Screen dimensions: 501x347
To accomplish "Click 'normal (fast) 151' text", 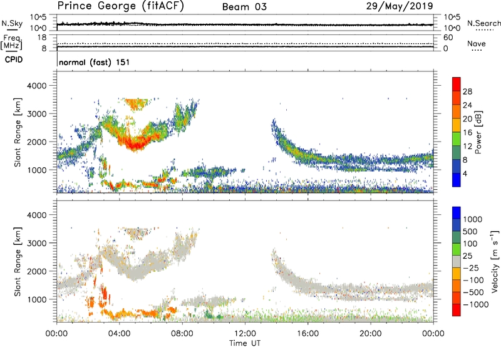I will (x=95, y=62).
